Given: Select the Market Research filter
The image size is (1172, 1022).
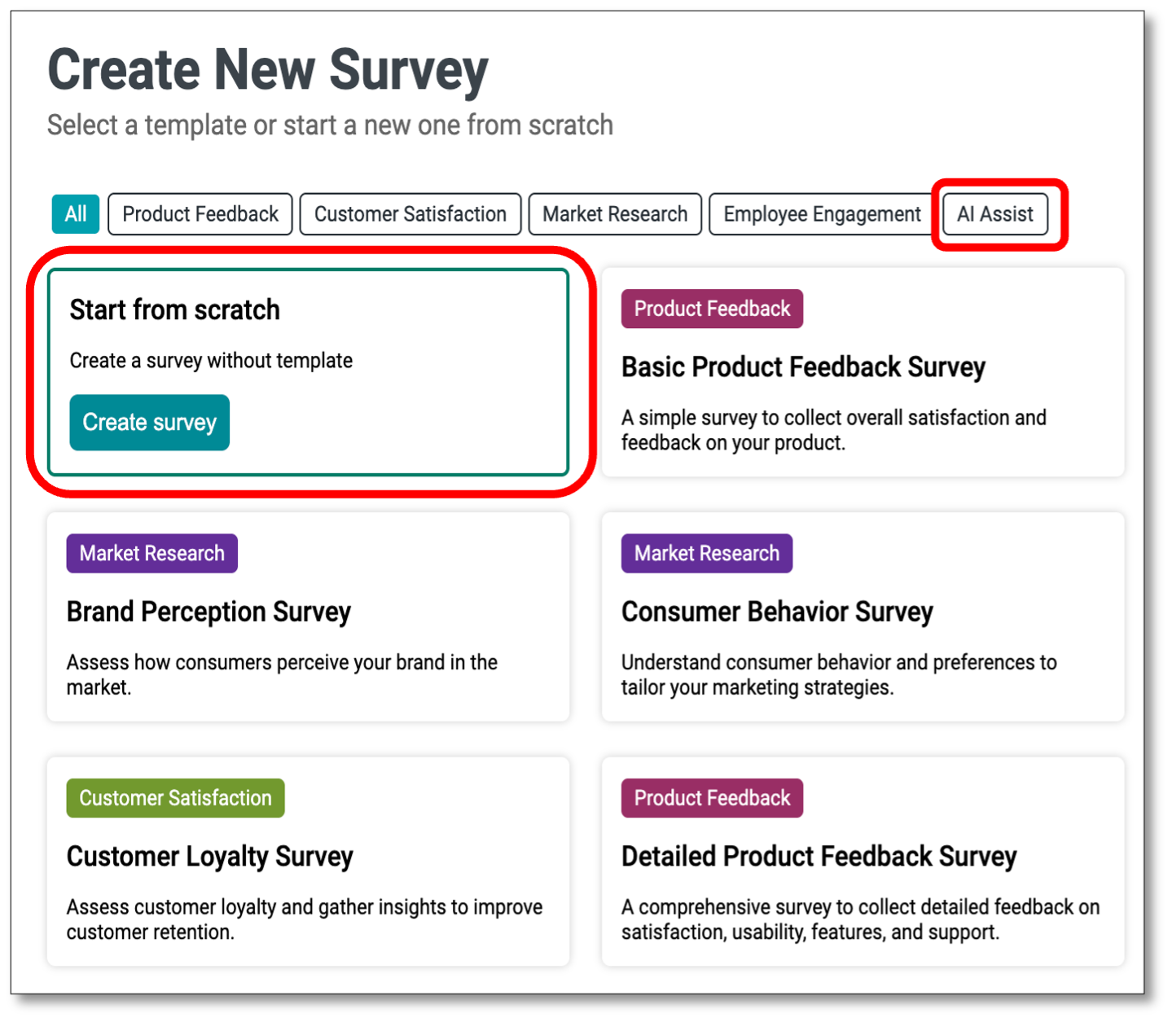Looking at the screenshot, I should [614, 213].
